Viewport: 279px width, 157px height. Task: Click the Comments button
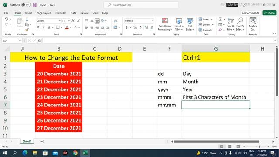point(251,13)
